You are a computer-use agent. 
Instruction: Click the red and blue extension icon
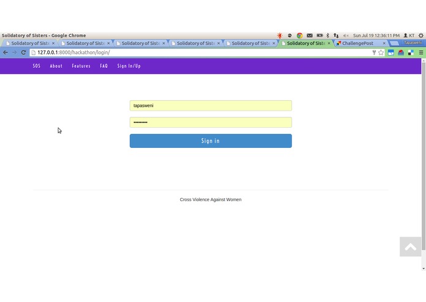[x=401, y=53]
